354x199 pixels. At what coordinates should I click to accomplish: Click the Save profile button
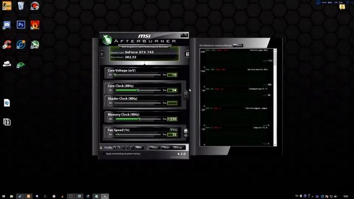click(139, 148)
